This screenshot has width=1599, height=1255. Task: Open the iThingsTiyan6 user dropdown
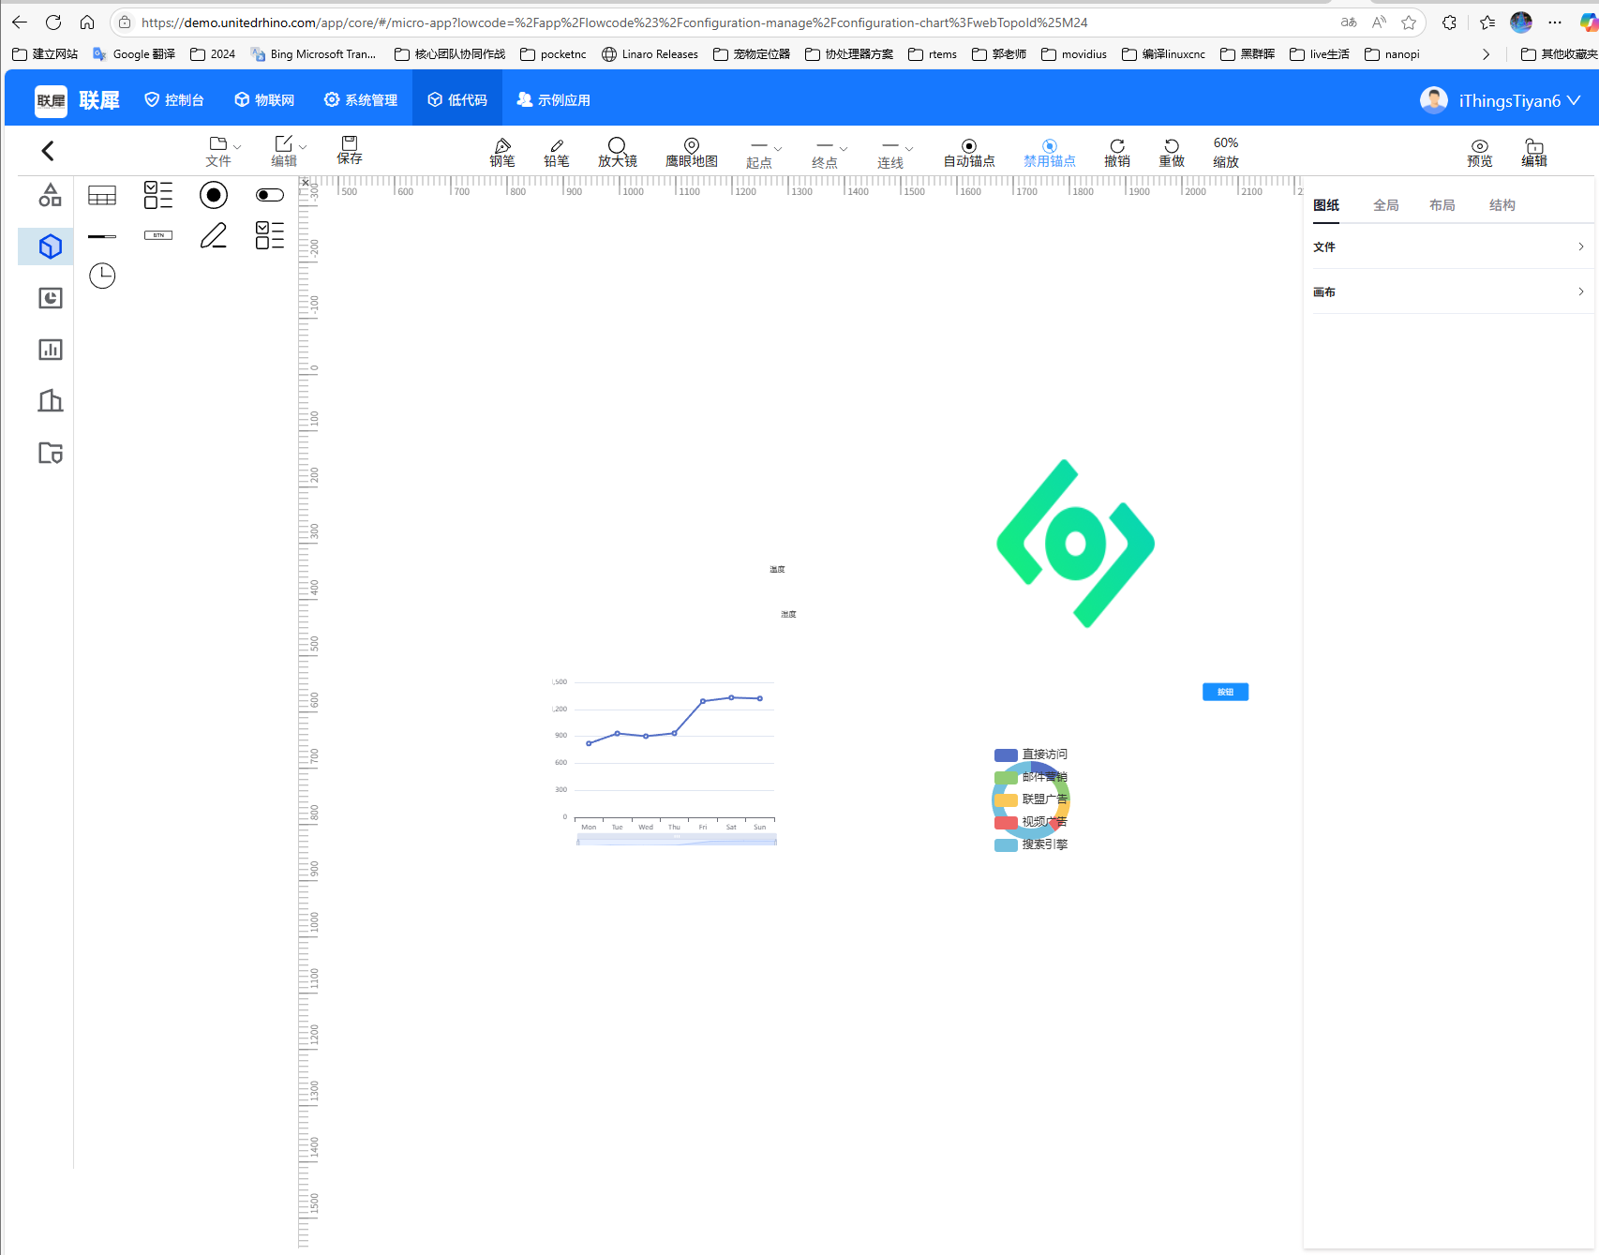[x=1501, y=100]
